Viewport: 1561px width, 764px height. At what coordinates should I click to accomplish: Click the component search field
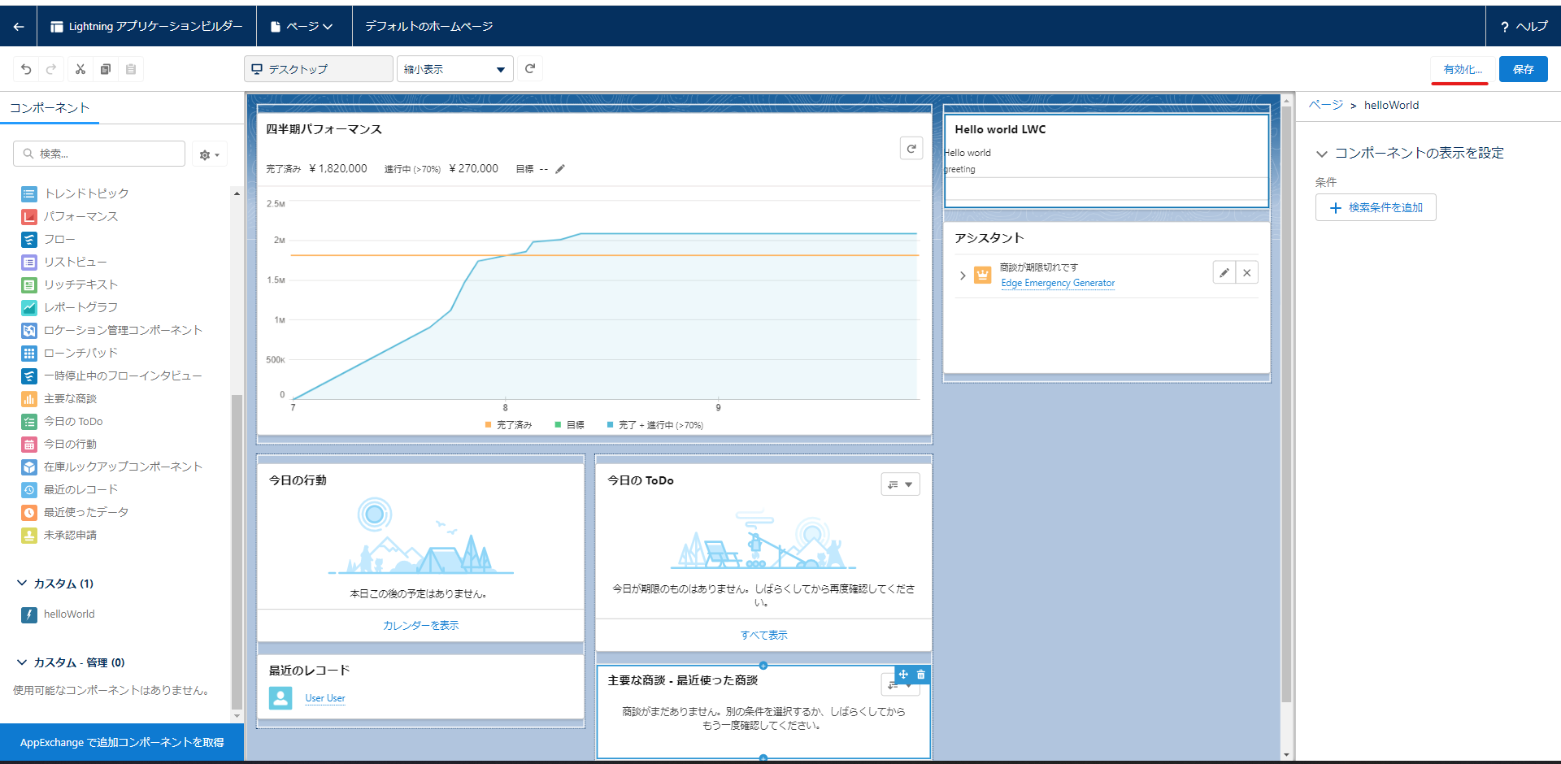coord(99,154)
